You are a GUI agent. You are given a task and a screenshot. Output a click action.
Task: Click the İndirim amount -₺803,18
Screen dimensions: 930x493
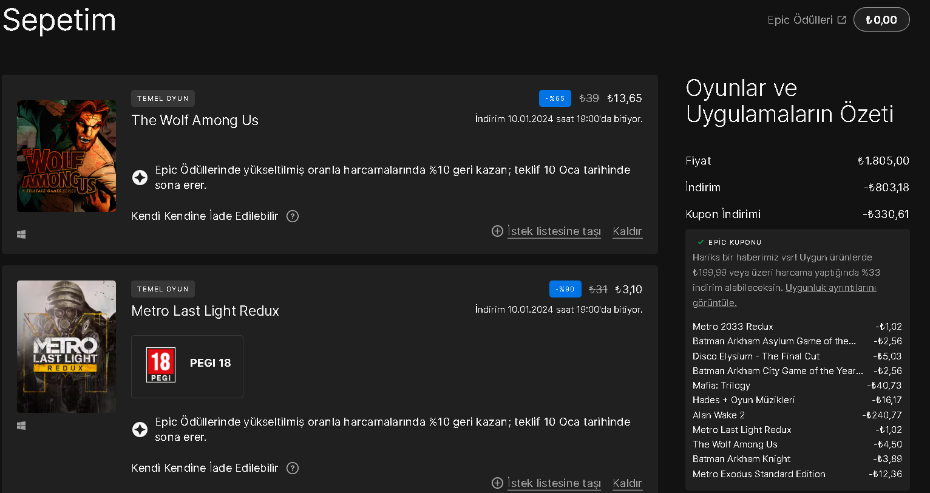click(886, 188)
